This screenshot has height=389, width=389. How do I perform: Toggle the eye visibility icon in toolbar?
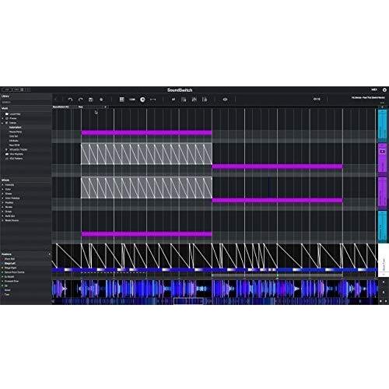[225, 100]
